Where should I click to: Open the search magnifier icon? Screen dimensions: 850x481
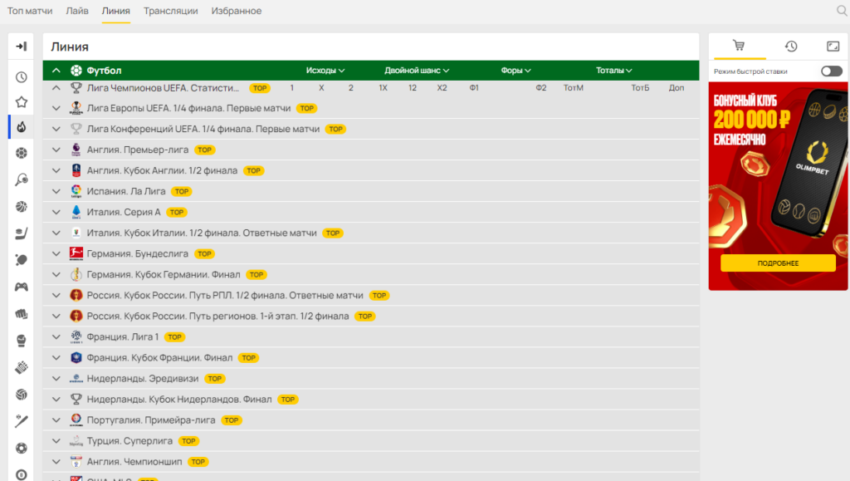pos(842,11)
